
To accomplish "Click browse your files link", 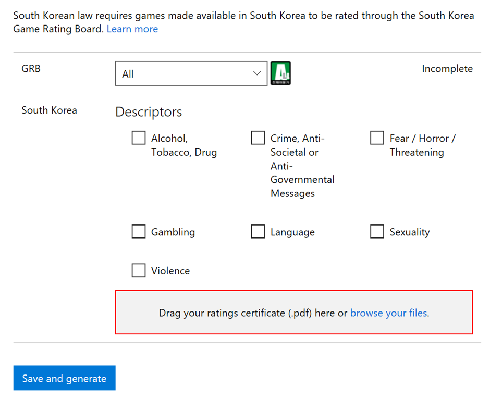I will point(389,313).
